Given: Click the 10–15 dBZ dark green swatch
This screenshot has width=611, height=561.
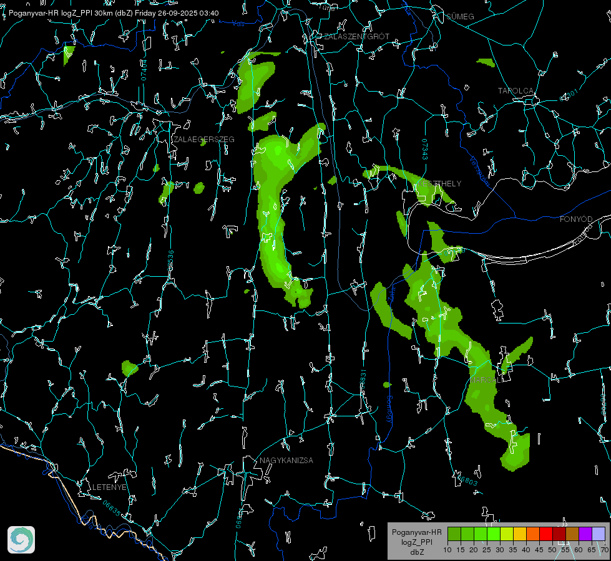Looking at the screenshot, I should 454,534.
